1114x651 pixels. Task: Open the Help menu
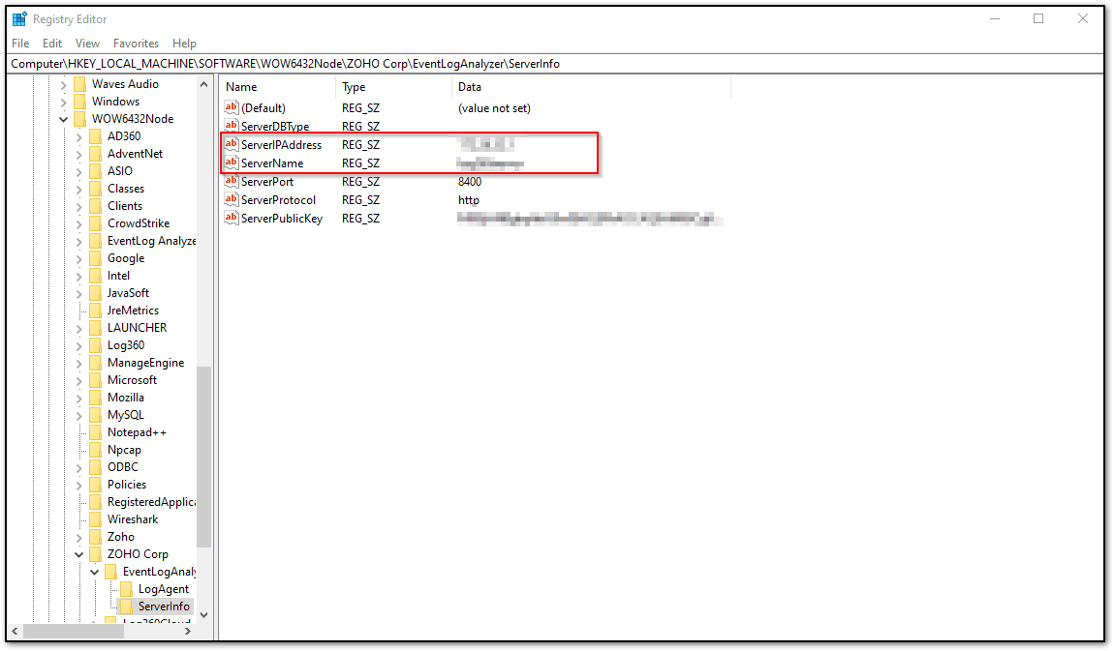point(184,44)
